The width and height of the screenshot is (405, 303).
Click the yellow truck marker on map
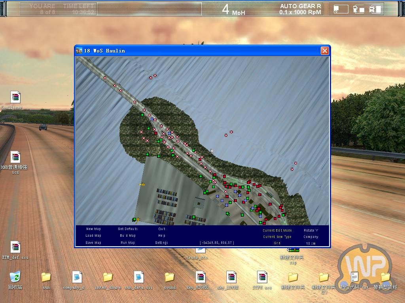(x=142, y=184)
